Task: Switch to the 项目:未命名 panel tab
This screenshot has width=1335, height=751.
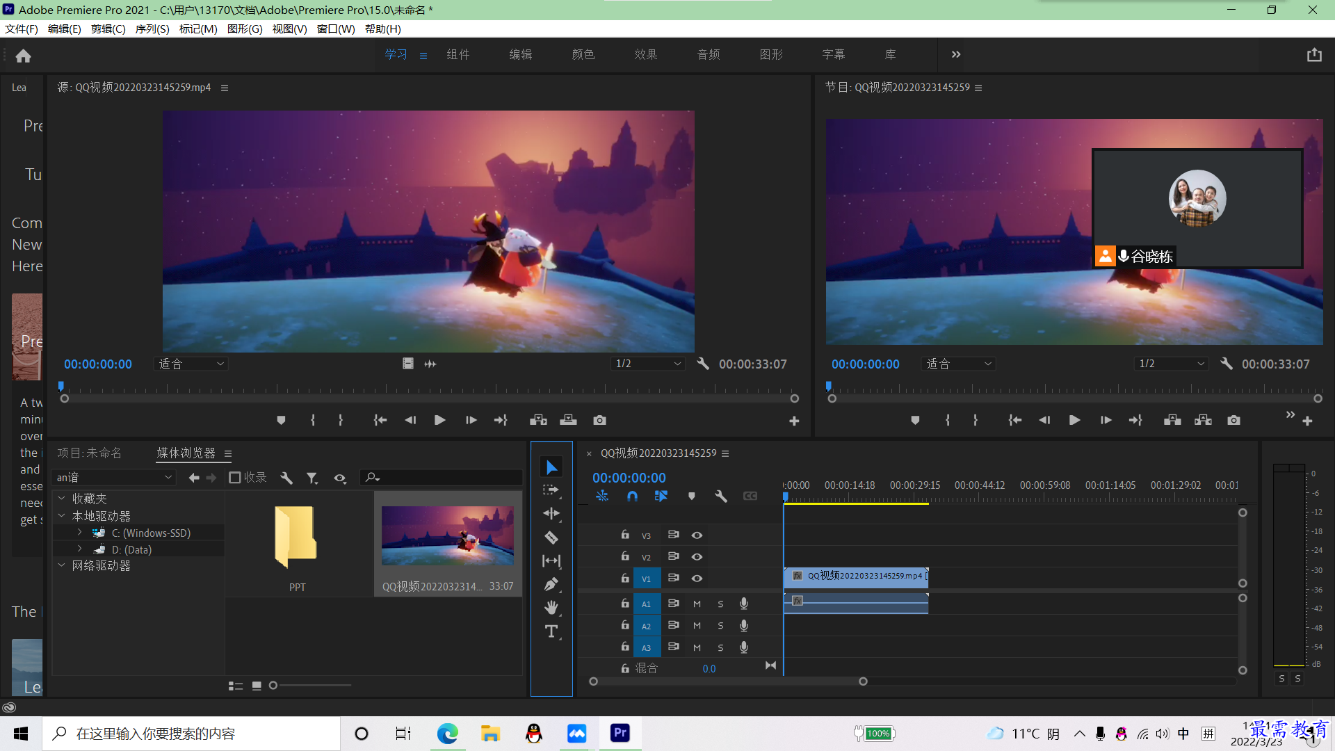Action: coord(89,453)
